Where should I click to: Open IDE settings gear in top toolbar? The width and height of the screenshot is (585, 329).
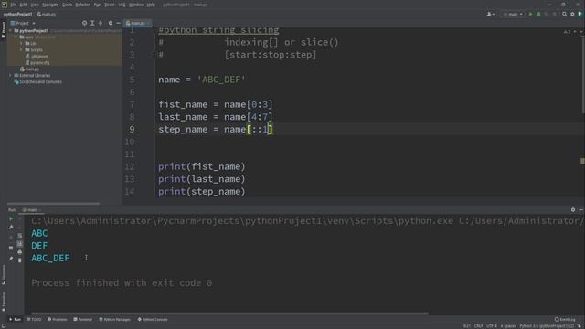572,15
